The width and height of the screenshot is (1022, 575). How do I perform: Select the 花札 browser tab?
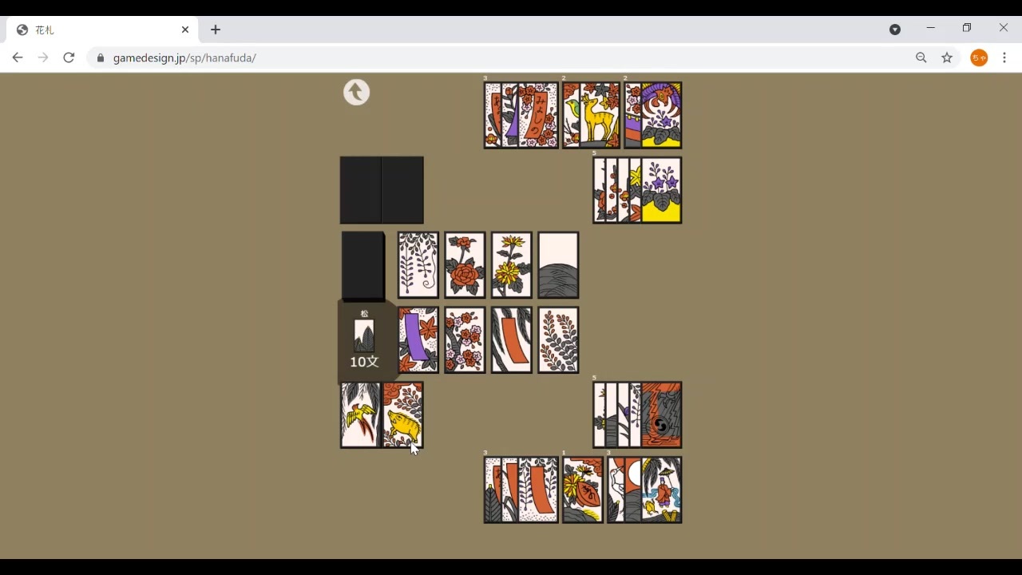tap(102, 30)
